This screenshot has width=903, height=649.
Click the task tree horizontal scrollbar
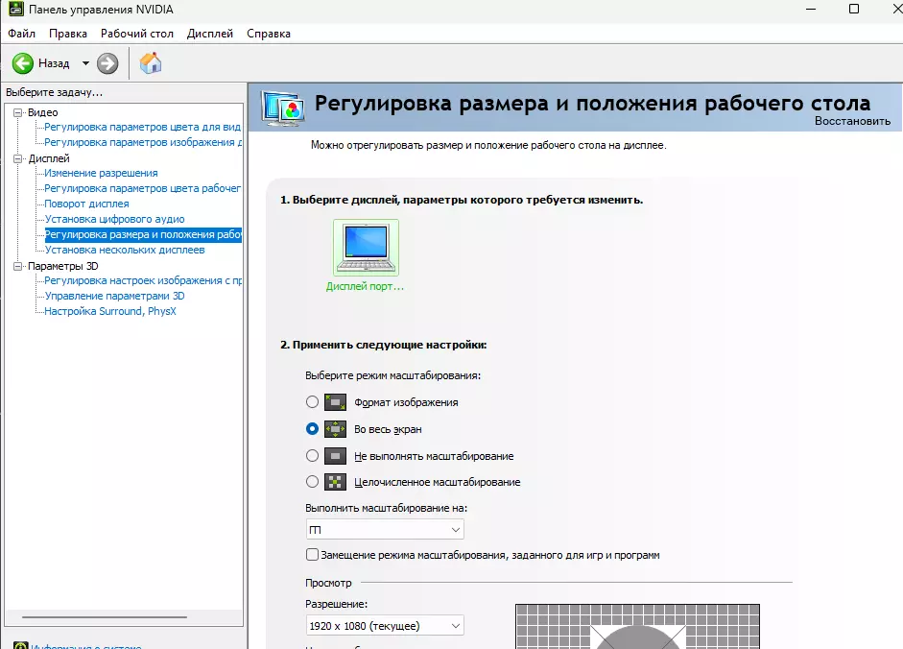pos(105,617)
